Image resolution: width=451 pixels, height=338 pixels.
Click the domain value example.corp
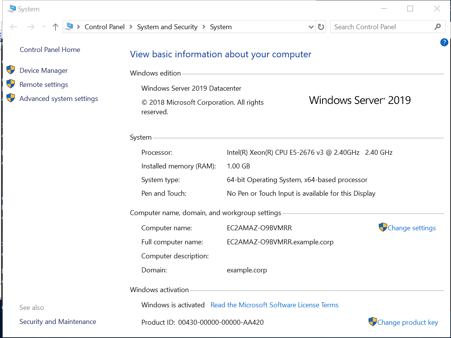(x=247, y=270)
